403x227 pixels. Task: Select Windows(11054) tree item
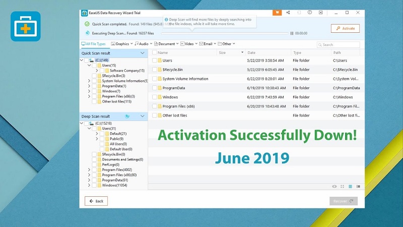click(114, 185)
